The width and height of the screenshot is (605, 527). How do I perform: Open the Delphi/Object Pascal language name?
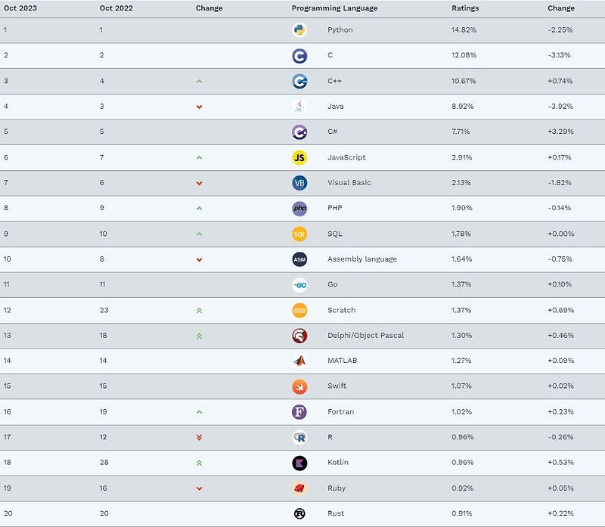[365, 335]
